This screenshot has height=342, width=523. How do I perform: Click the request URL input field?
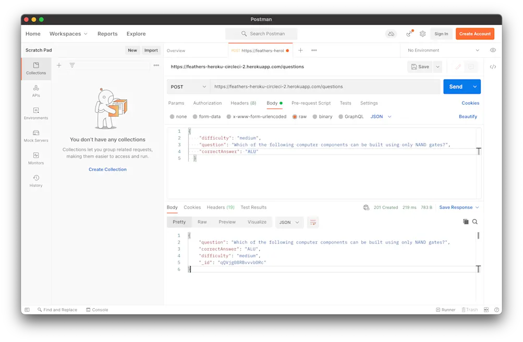325,86
